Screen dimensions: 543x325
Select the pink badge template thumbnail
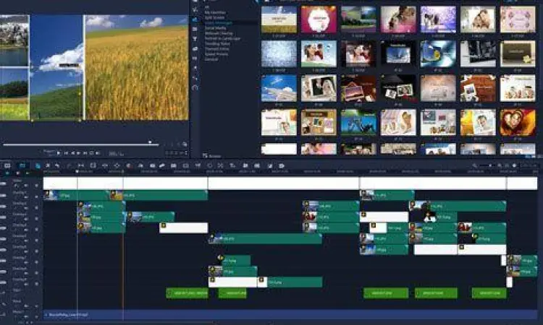[319, 19]
